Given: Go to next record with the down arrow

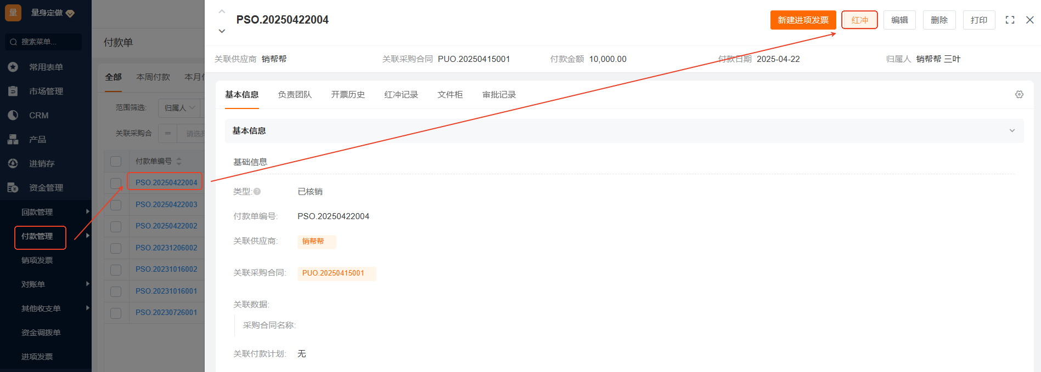Looking at the screenshot, I should pyautogui.click(x=222, y=31).
